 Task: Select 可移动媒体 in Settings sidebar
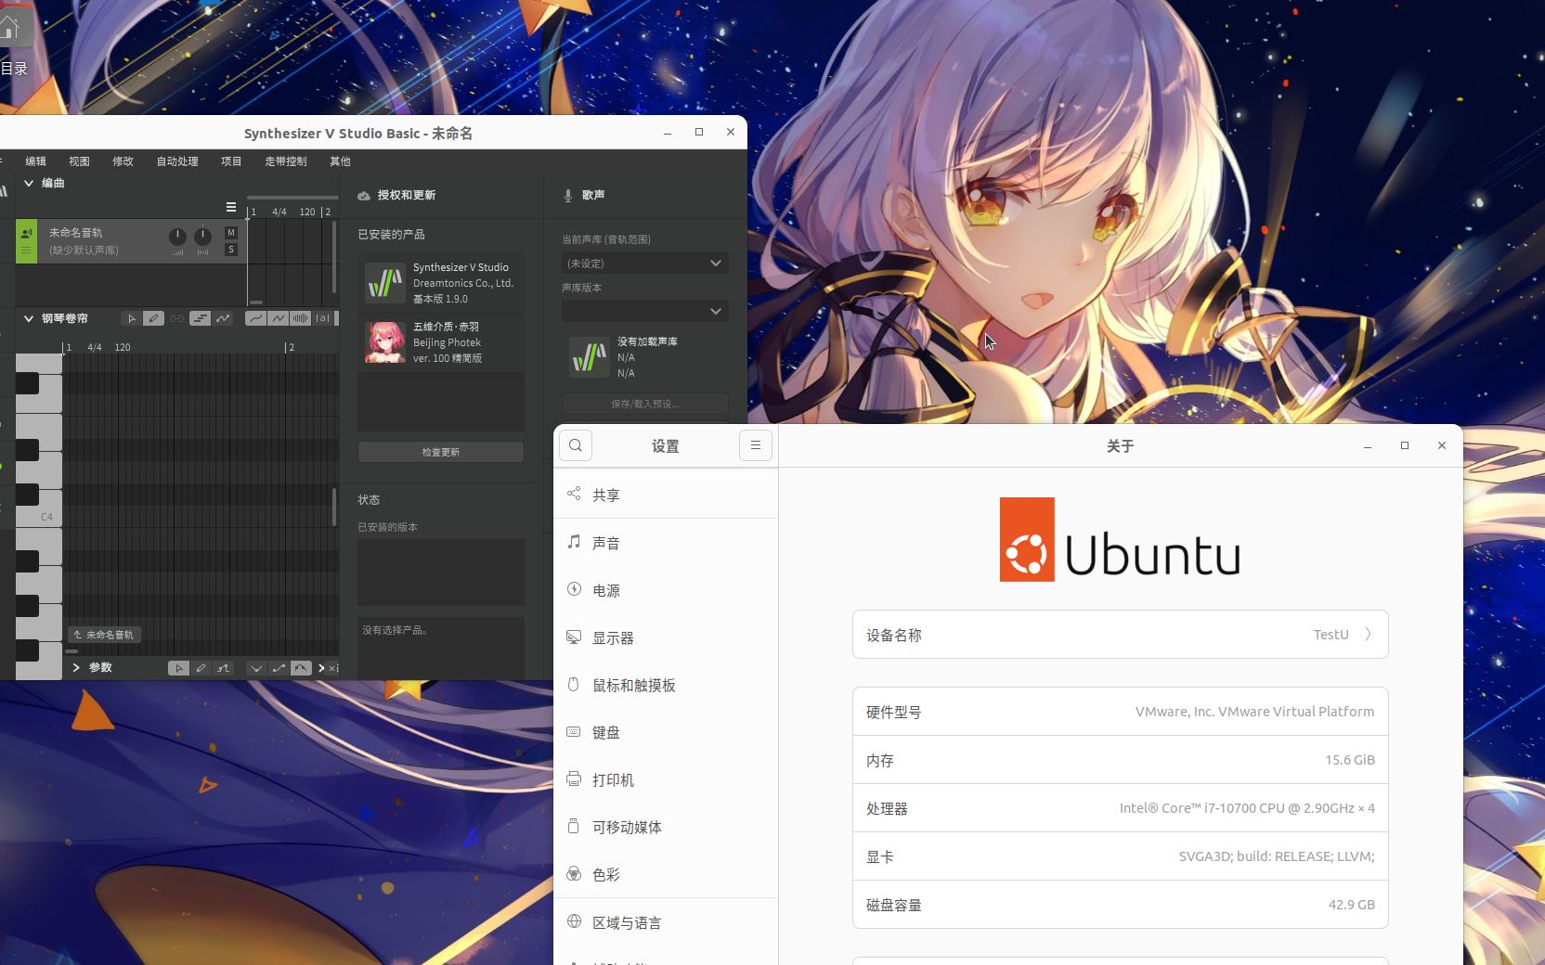[666, 827]
